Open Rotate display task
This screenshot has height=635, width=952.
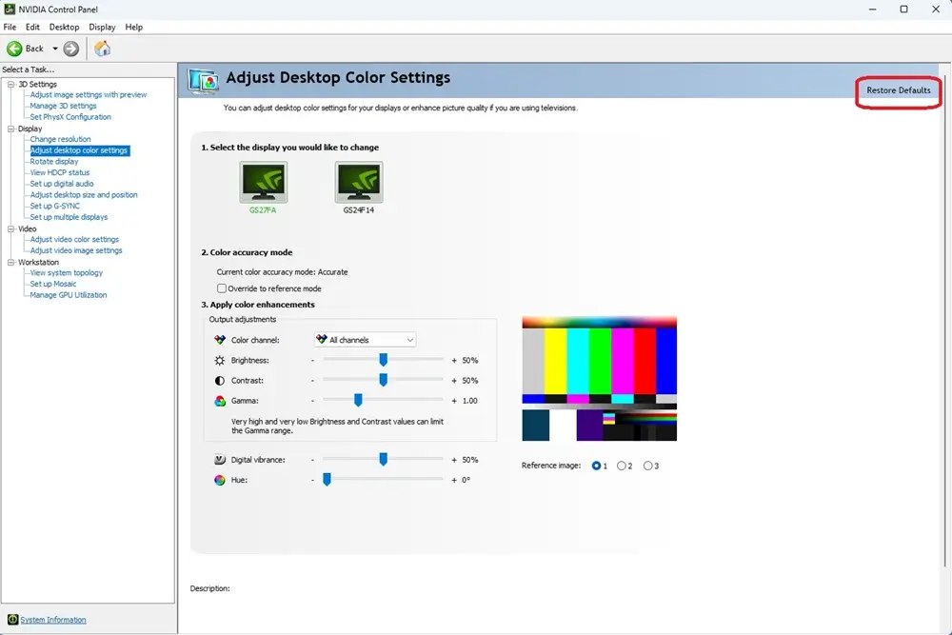[54, 162]
